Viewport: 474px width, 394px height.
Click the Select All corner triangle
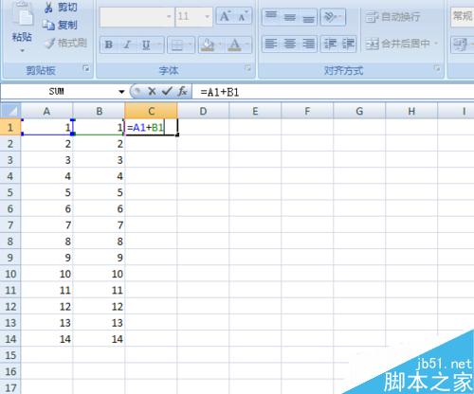[x=10, y=111]
